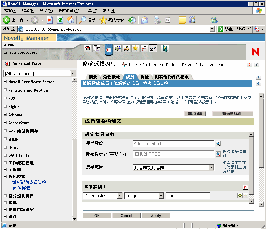The image size is (266, 229).
Task: Browse base DN with magnifier icon
Action: (x=218, y=154)
